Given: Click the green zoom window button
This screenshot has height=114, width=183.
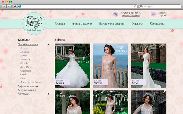Looking at the screenshot, I should coord(10,2).
